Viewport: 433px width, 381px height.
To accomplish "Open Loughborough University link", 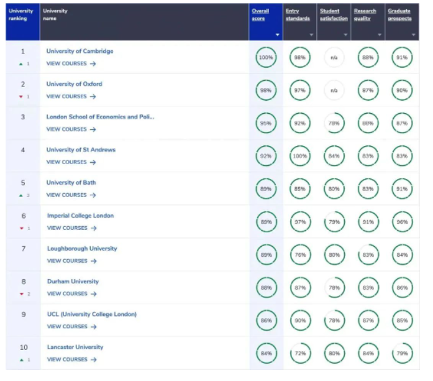I will pos(82,249).
